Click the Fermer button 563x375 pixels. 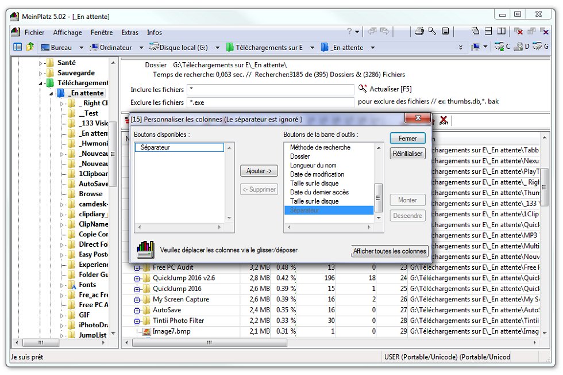pyautogui.click(x=407, y=138)
